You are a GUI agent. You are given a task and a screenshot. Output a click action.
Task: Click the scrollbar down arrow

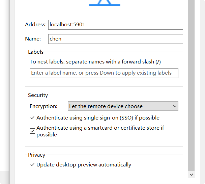(192, 175)
